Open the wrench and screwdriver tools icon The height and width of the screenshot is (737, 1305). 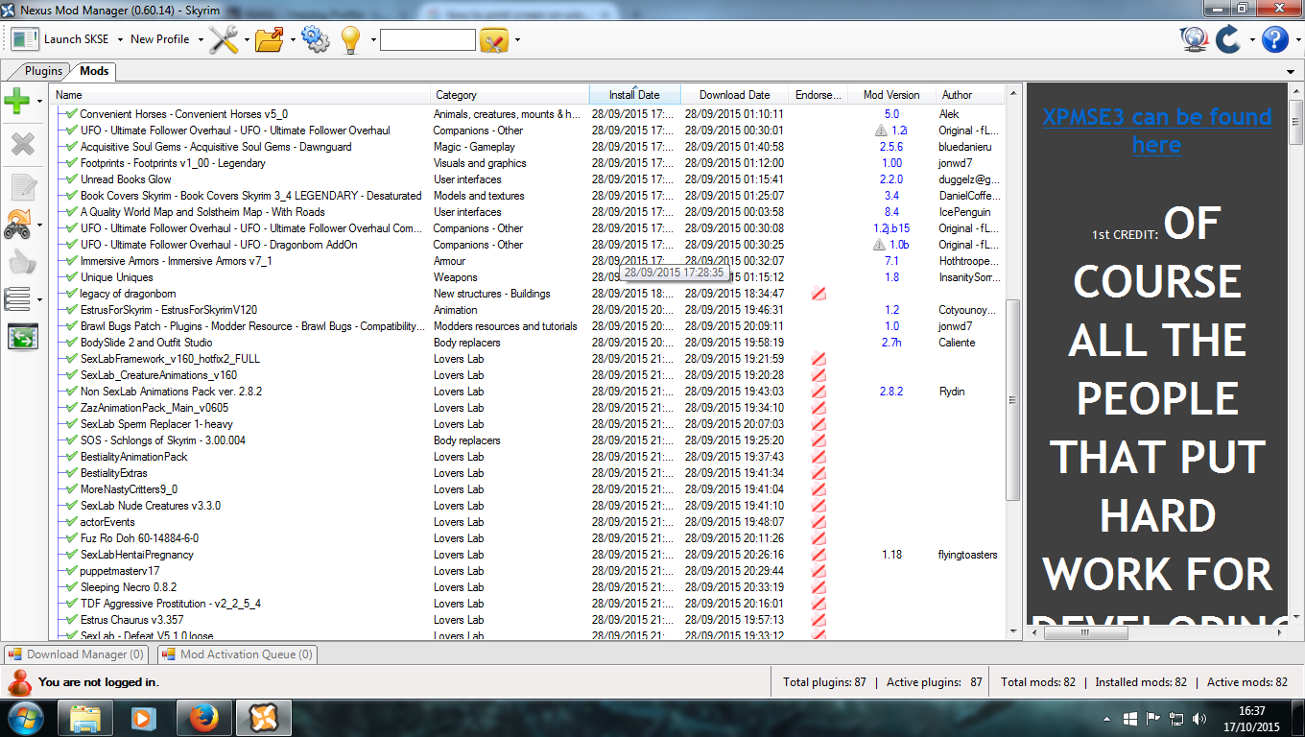click(224, 39)
